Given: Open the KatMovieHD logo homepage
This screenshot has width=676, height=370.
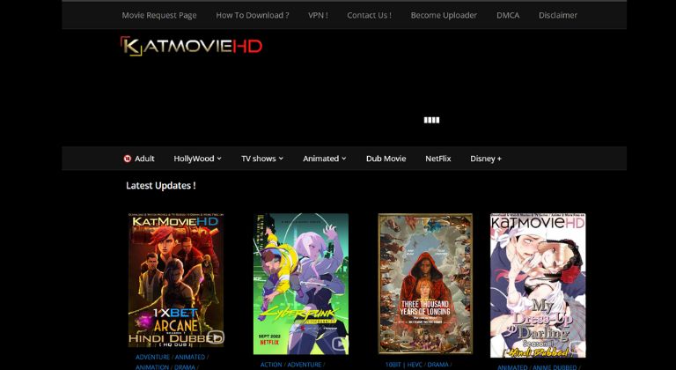Looking at the screenshot, I should click(x=191, y=46).
